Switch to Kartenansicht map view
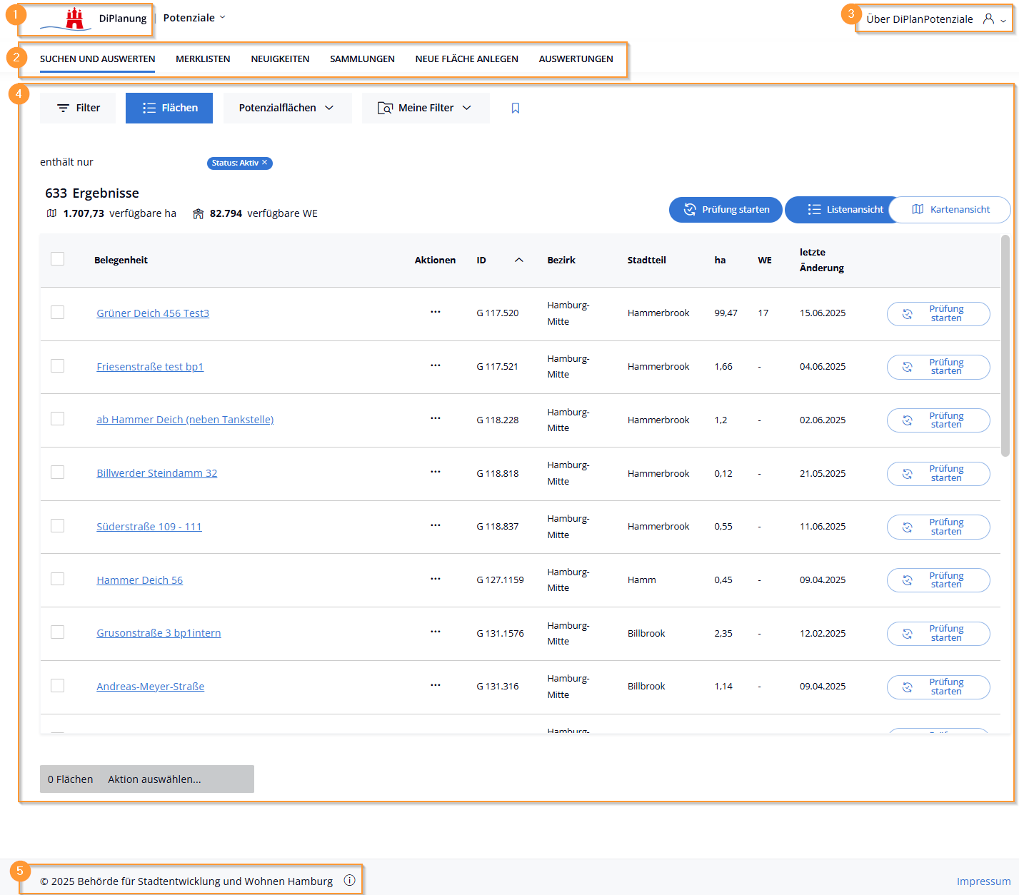This screenshot has width=1019, height=895. 950,209
